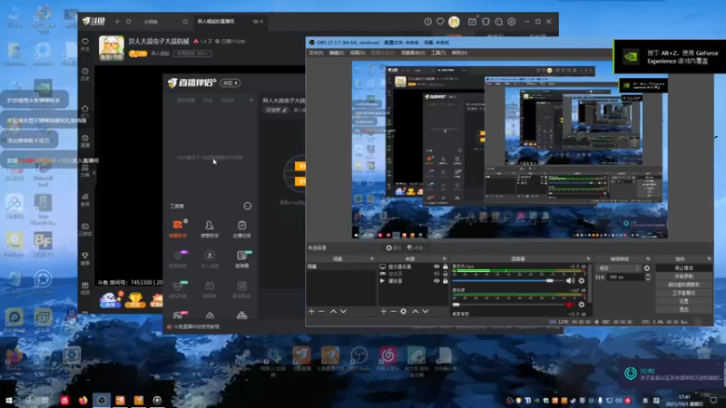This screenshot has height=408, width=726.
Task: Open transition properties gear in scene transitions panel
Action: coord(647,267)
